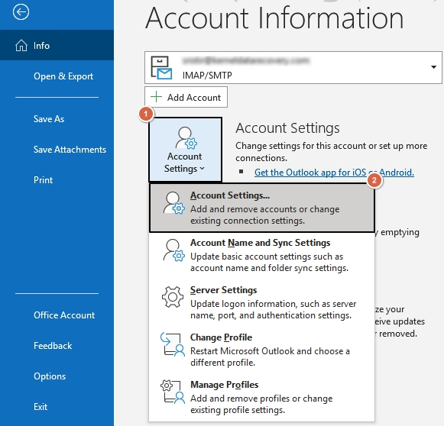444x426 pixels.
Task: Open Server Settings menu entry
Action: (x=262, y=302)
